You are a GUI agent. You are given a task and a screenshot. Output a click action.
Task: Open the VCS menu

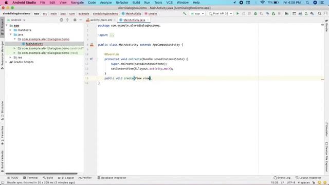[169, 3]
